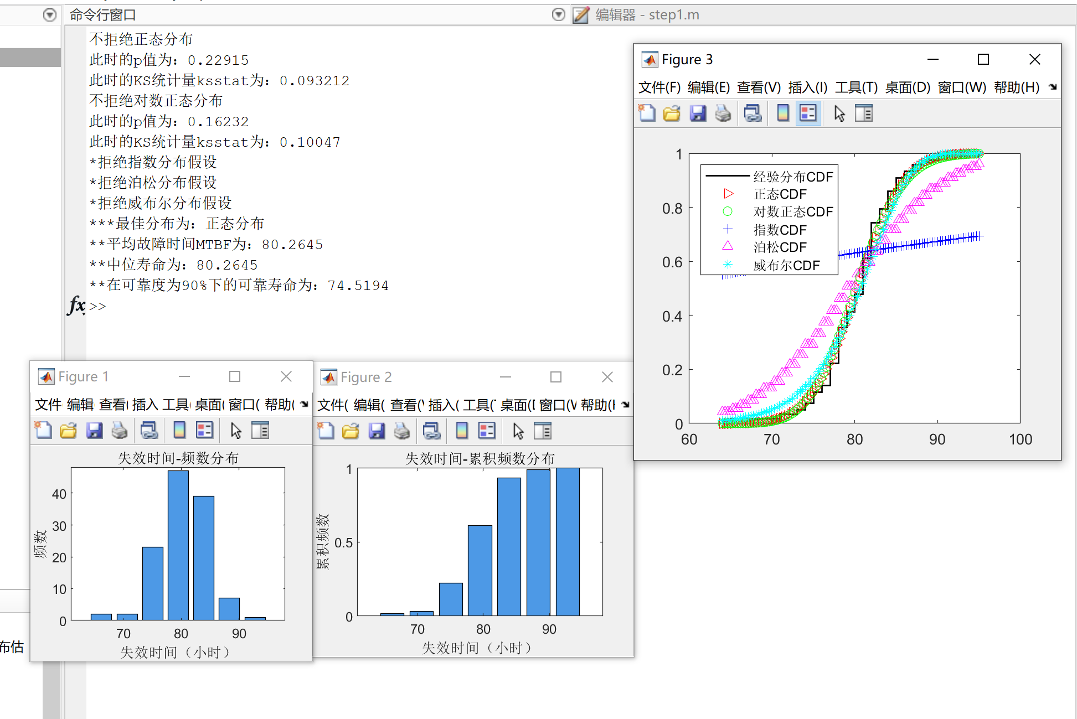Open Property Inspector in Figure 2
Screen dimensions: 1077x719
(543, 431)
